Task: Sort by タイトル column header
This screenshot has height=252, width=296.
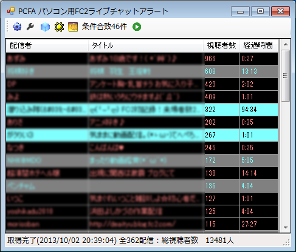Action: (x=146, y=45)
